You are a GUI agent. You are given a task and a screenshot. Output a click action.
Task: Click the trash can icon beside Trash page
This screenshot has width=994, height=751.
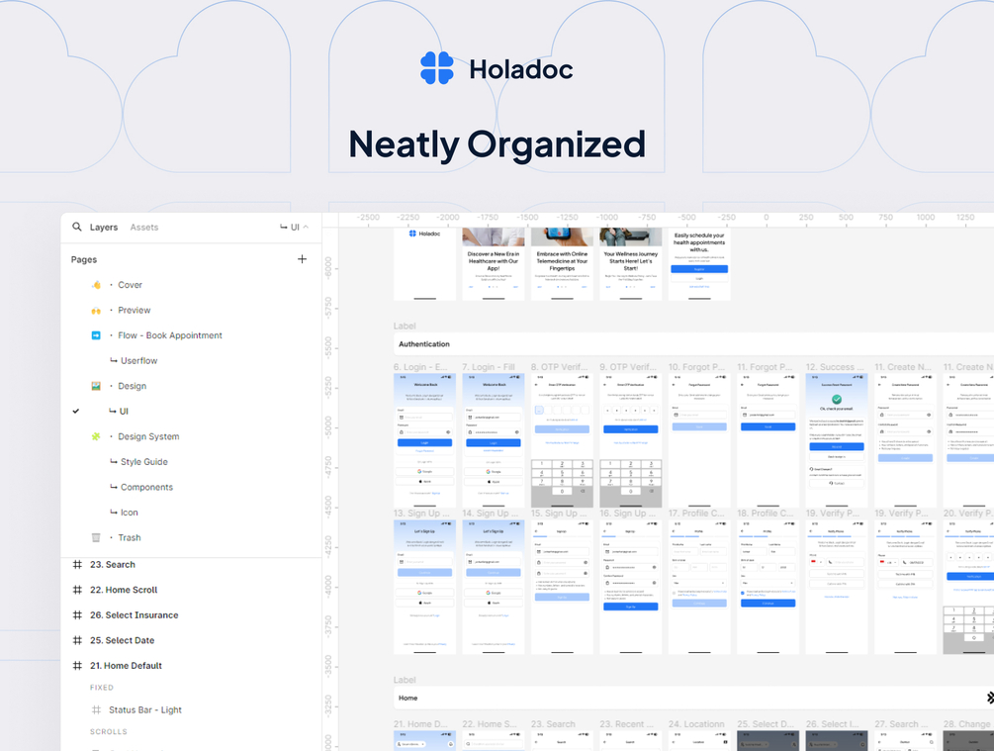96,538
